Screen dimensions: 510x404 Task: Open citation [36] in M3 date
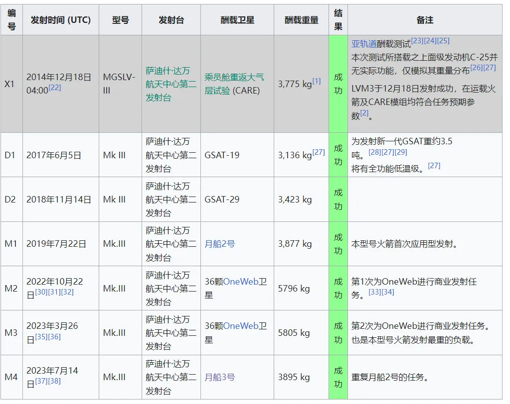tap(54, 337)
